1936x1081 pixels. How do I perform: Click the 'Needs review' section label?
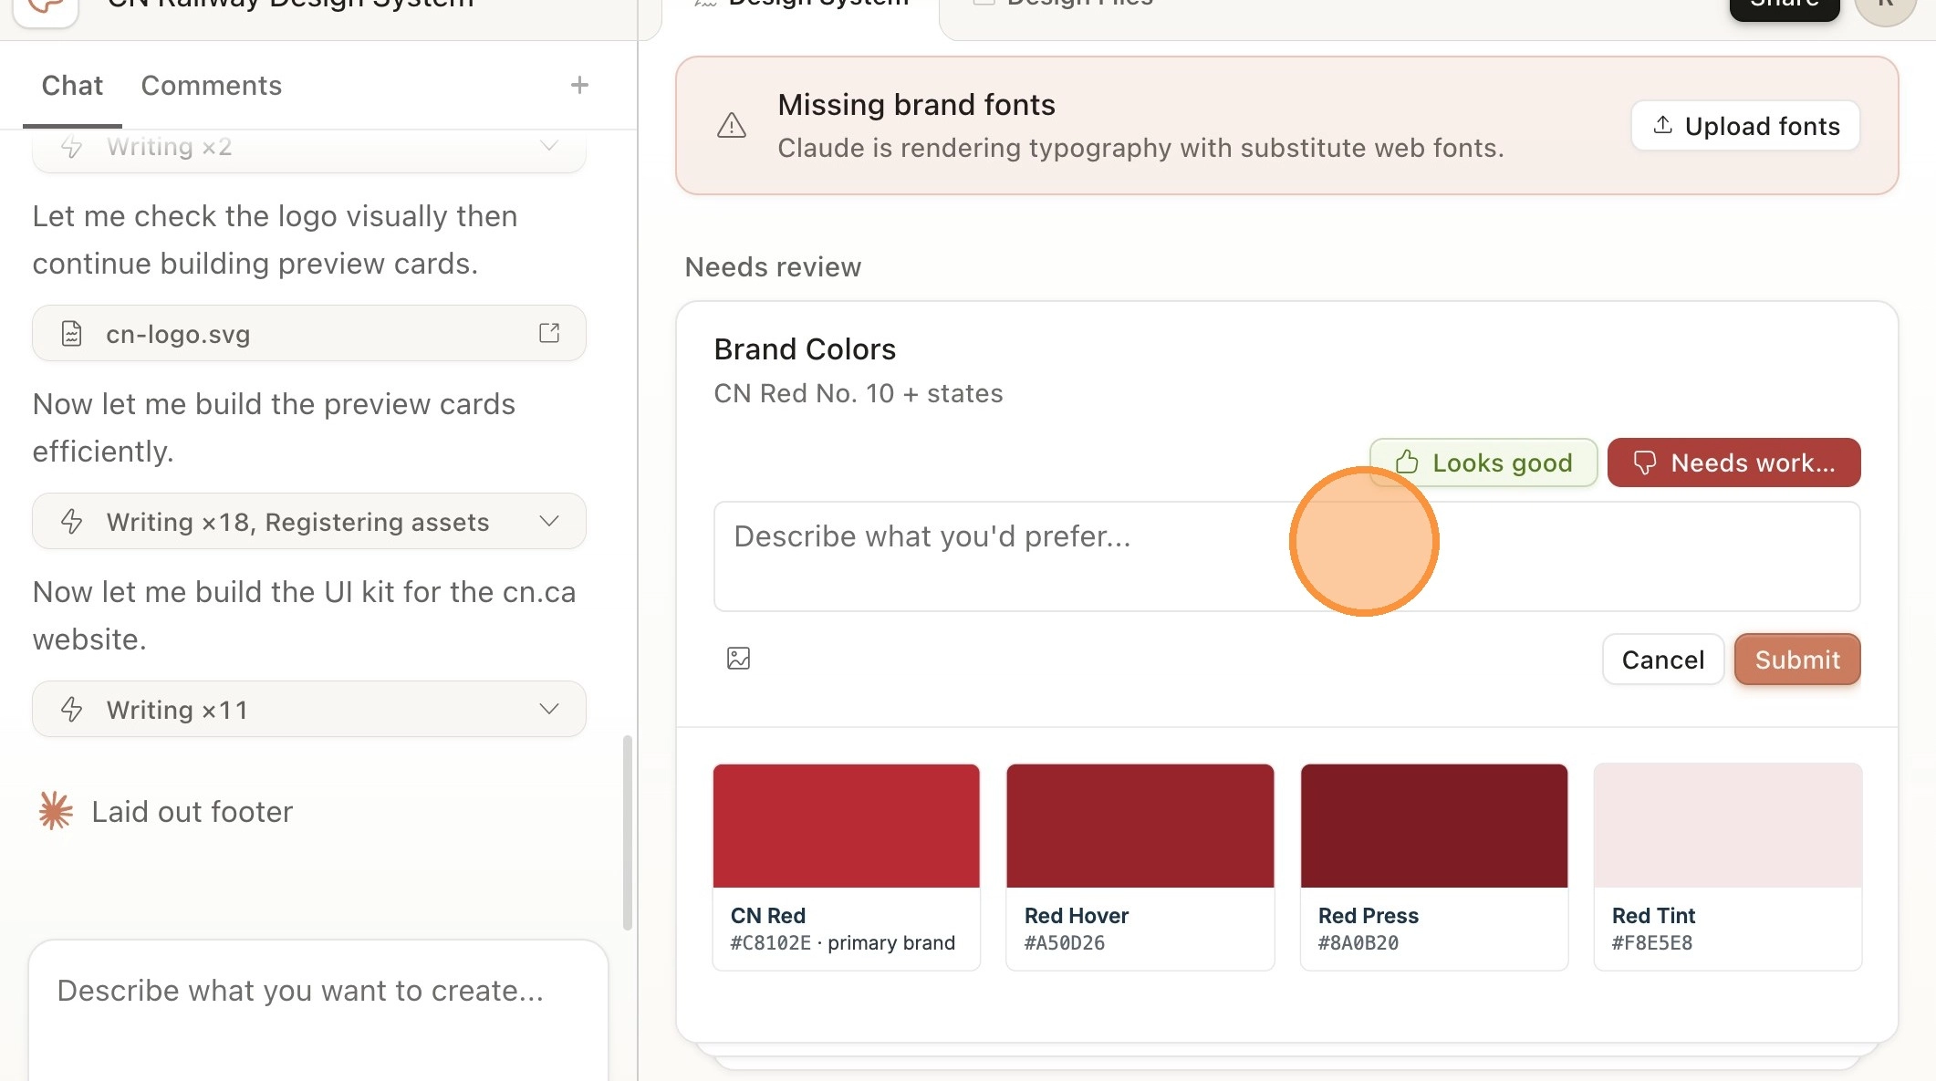(773, 267)
